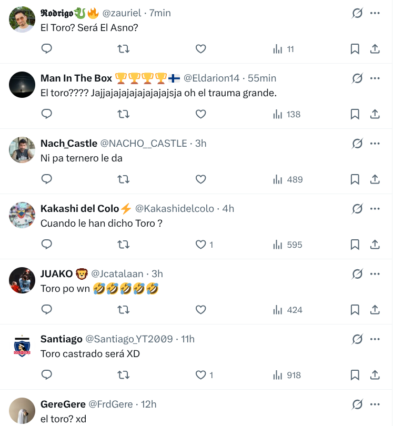The width and height of the screenshot is (393, 426).
Task: Open more options for JUAKO's tweet
Action: pyautogui.click(x=375, y=273)
